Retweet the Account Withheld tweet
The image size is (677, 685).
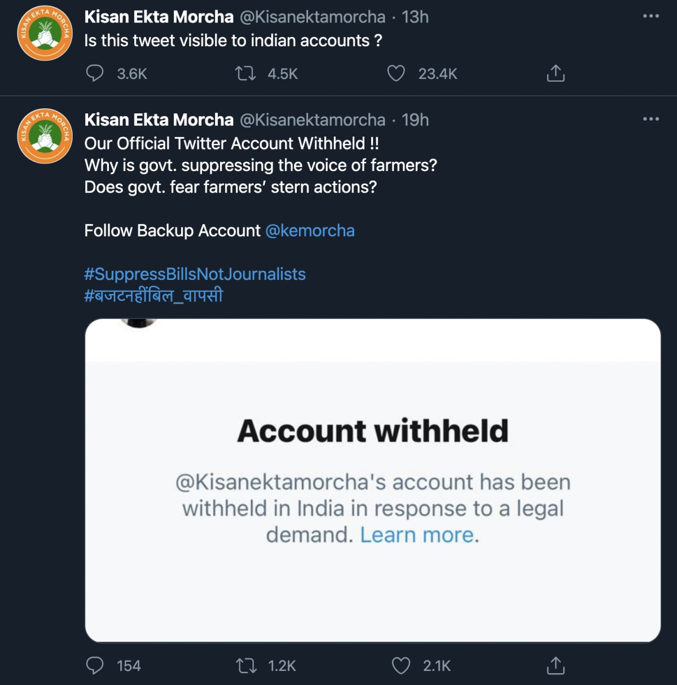click(246, 666)
